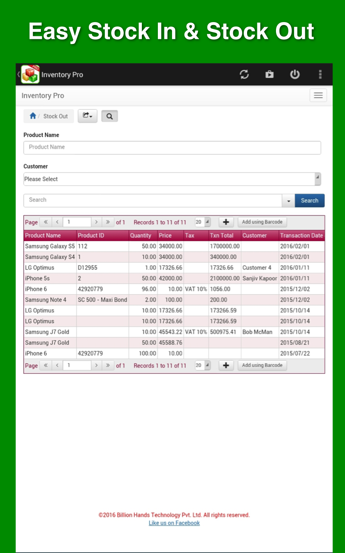Sort by Product ID column header
Image resolution: width=345 pixels, height=553 pixels.
coord(103,235)
